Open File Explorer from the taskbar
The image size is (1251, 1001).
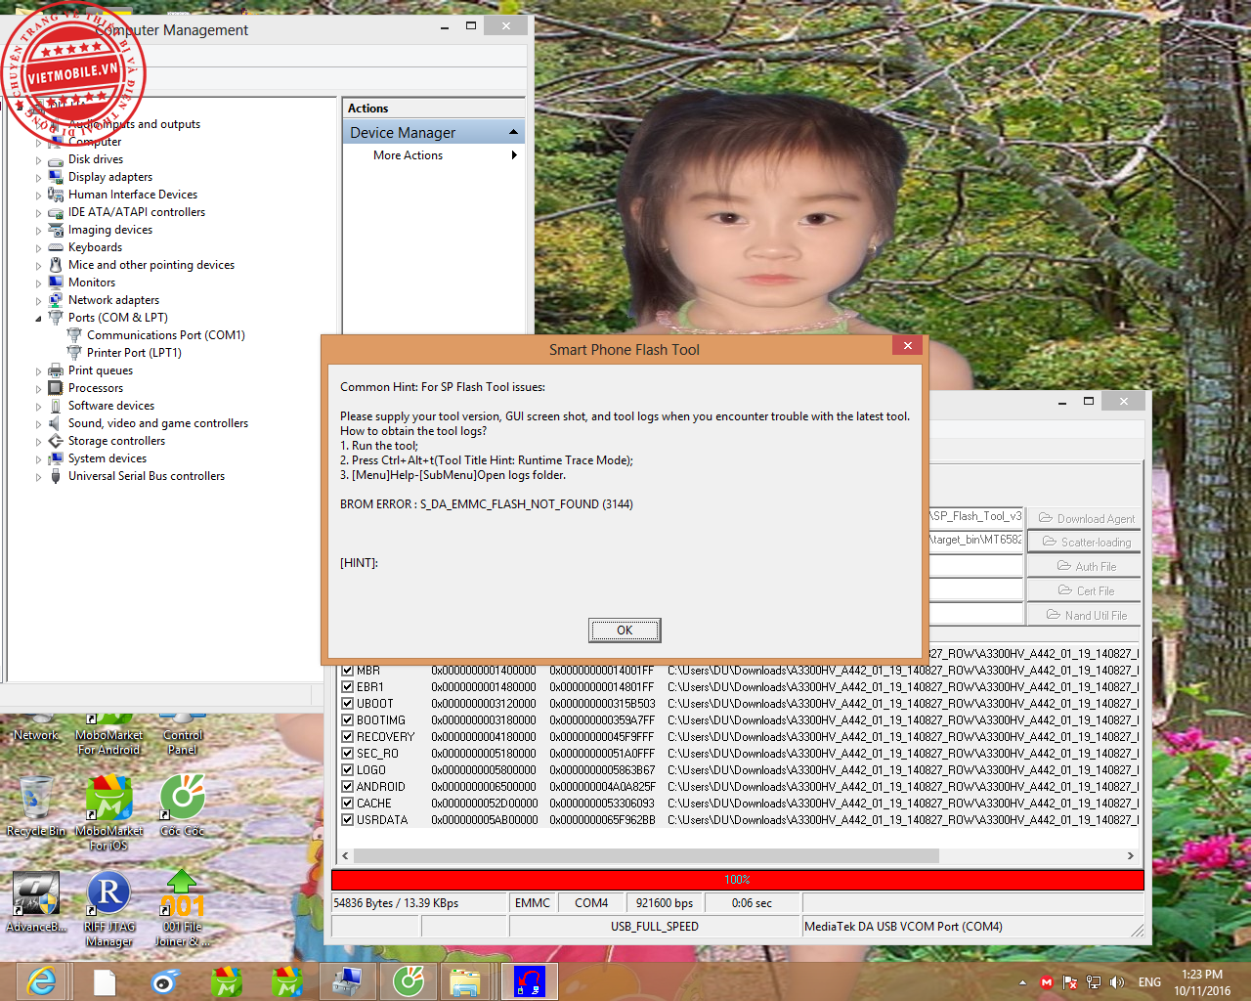point(465,981)
